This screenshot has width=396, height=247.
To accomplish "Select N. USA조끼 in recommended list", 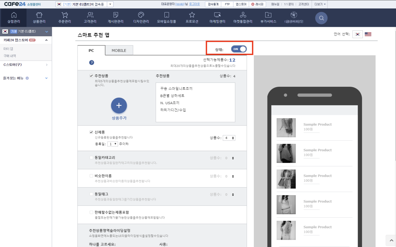I will pyautogui.click(x=170, y=103).
